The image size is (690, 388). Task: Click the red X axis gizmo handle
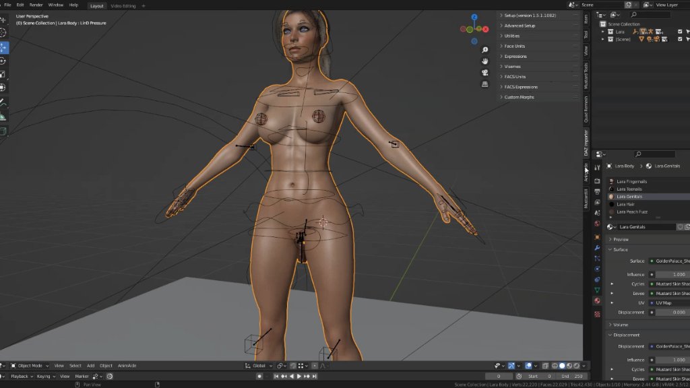[485, 30]
